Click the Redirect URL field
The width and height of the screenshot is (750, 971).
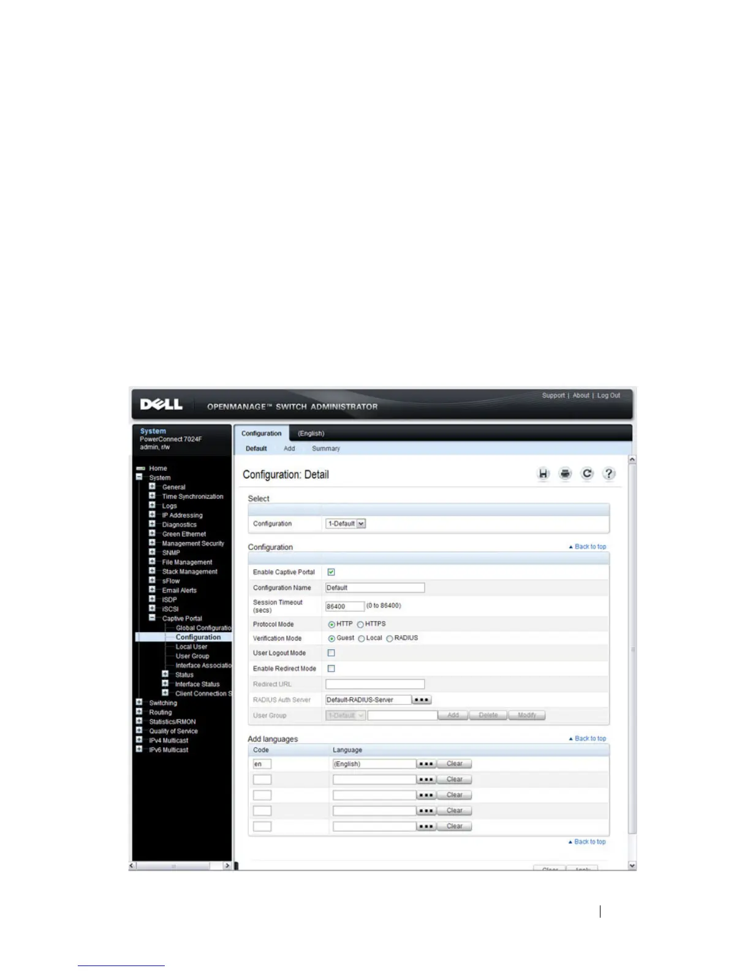[375, 684]
